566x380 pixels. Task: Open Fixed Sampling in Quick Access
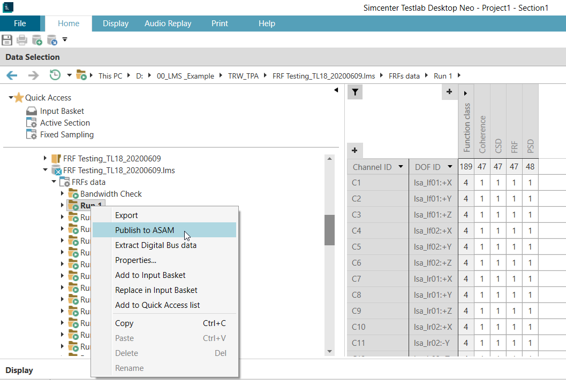tap(66, 135)
